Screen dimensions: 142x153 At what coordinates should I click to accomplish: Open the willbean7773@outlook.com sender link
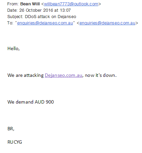coord(71,4)
